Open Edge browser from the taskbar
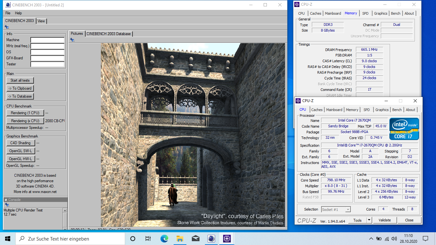This screenshot has width=436, height=245. 164,239
